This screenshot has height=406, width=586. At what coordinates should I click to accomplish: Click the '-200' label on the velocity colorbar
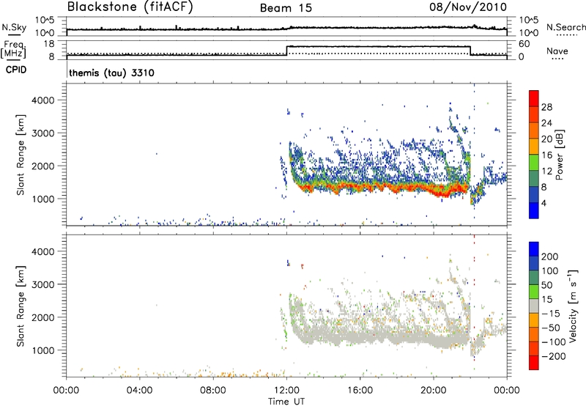point(554,356)
